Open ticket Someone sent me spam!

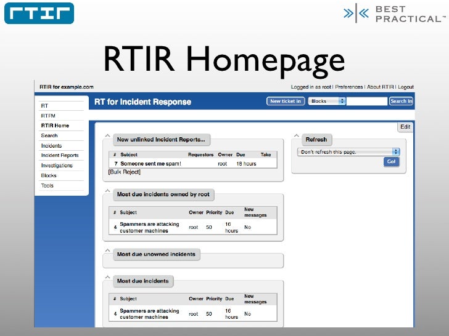(x=150, y=164)
